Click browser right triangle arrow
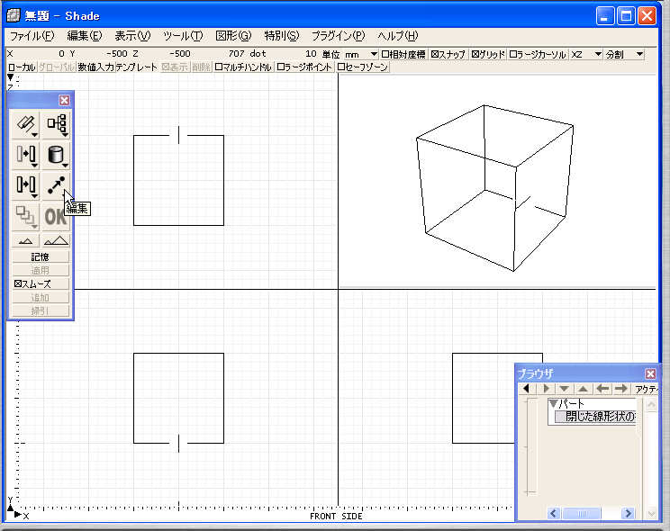Image resolution: width=670 pixels, height=531 pixels. pyautogui.click(x=546, y=389)
